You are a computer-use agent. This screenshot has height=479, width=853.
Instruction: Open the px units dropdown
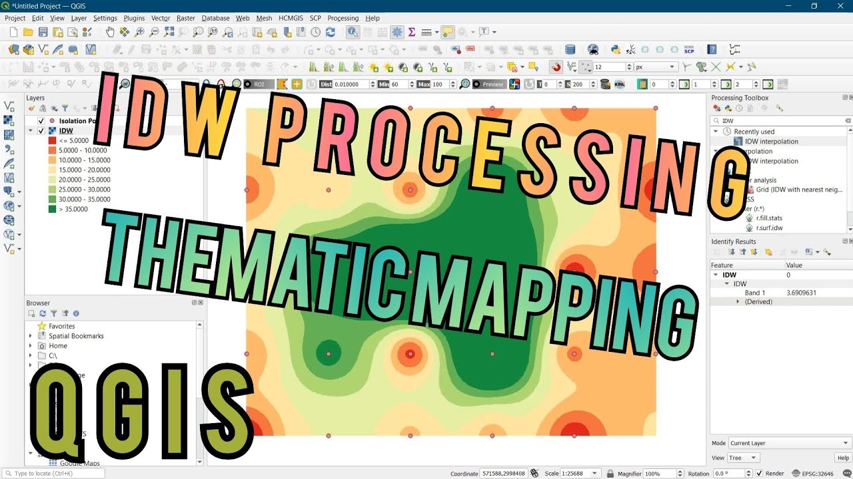pos(656,67)
